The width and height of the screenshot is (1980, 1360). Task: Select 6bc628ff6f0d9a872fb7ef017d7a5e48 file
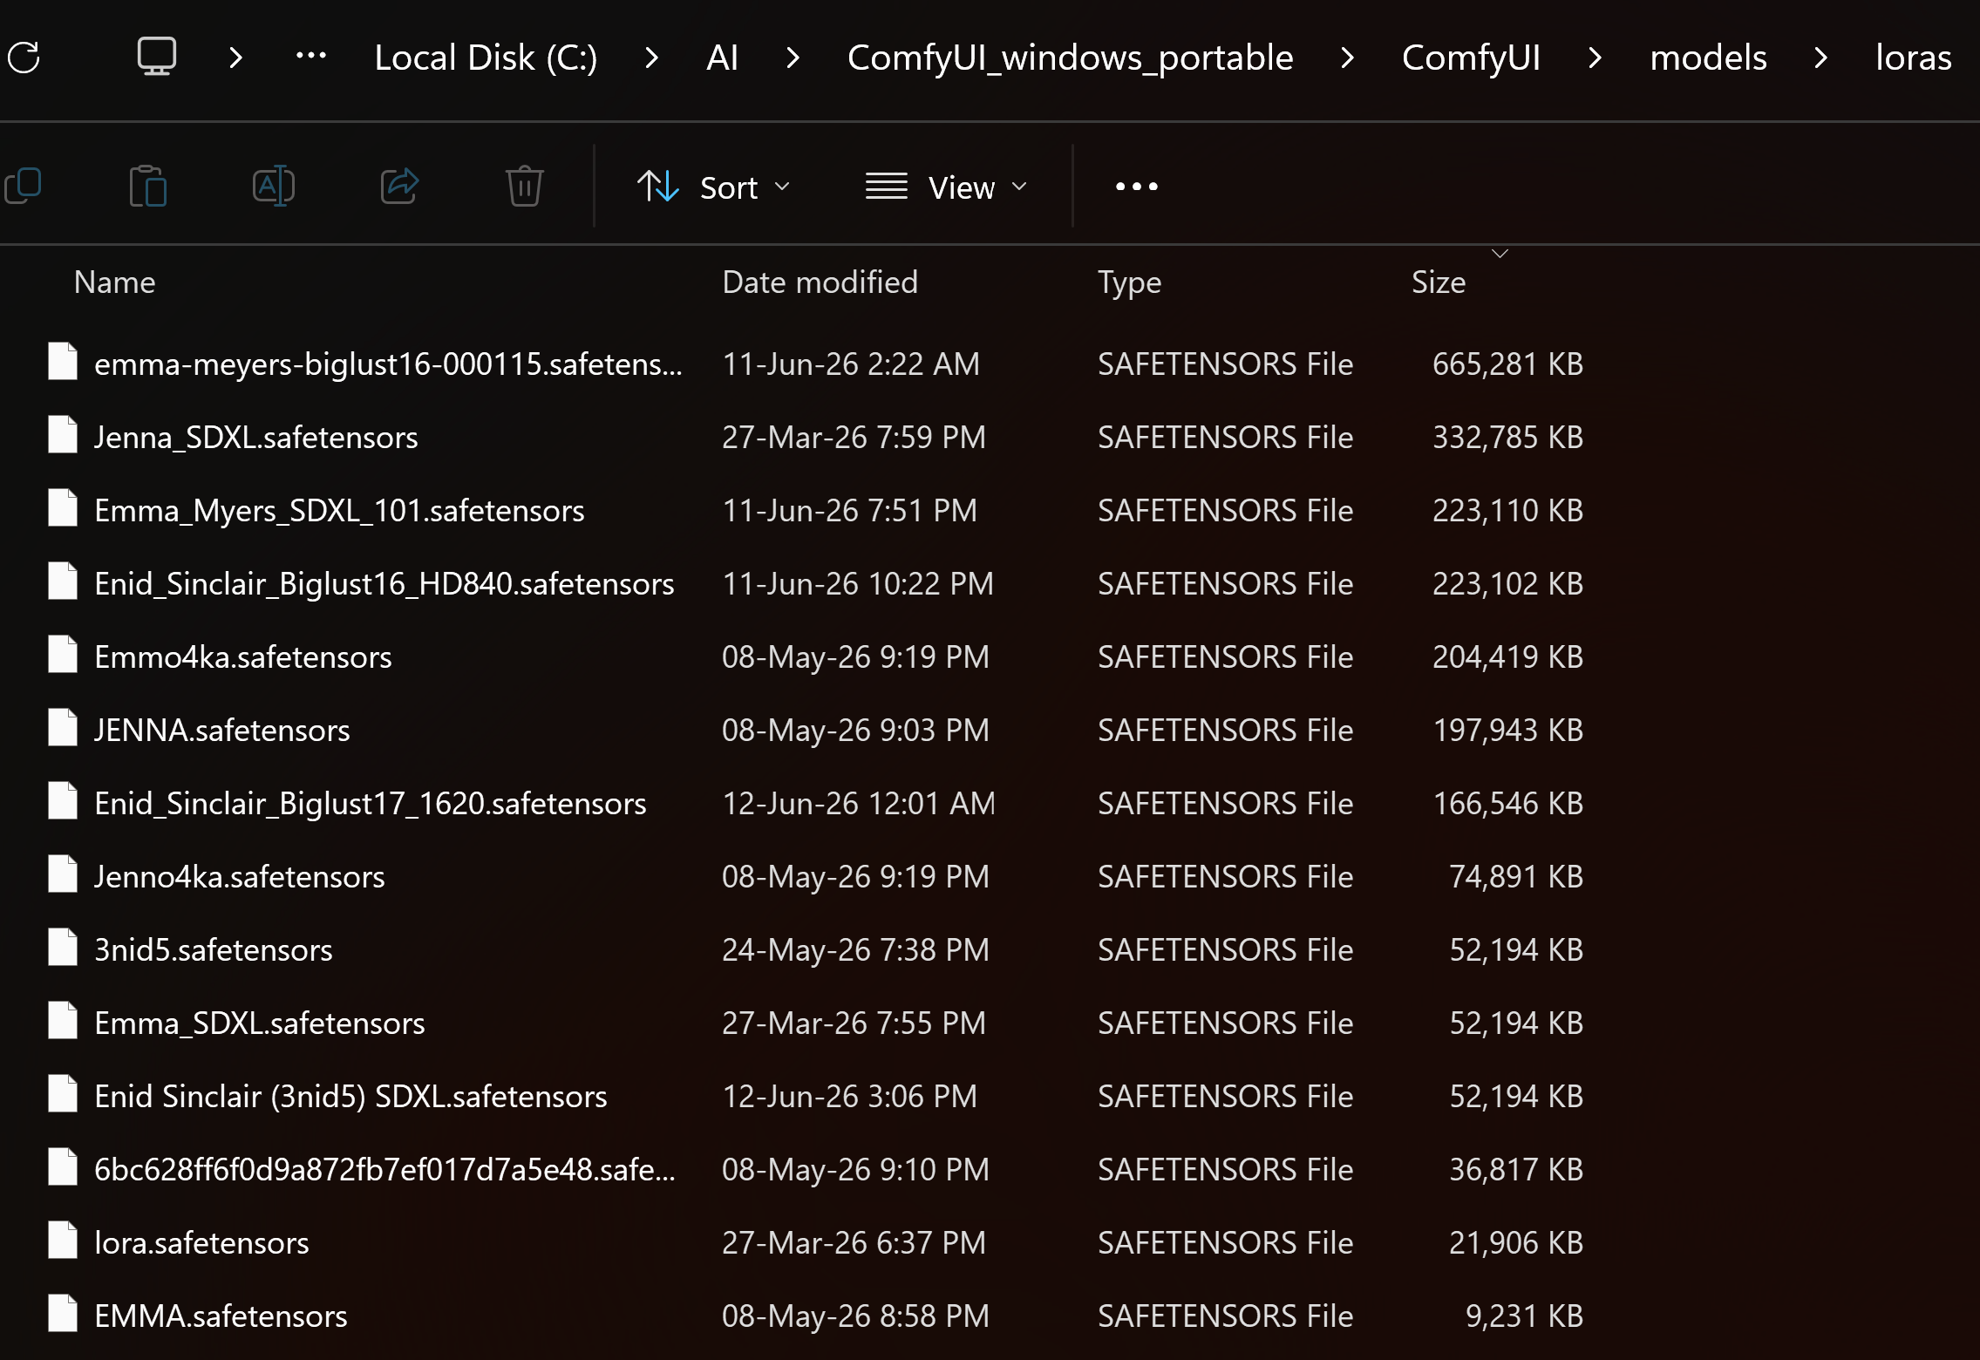pos(384,1168)
